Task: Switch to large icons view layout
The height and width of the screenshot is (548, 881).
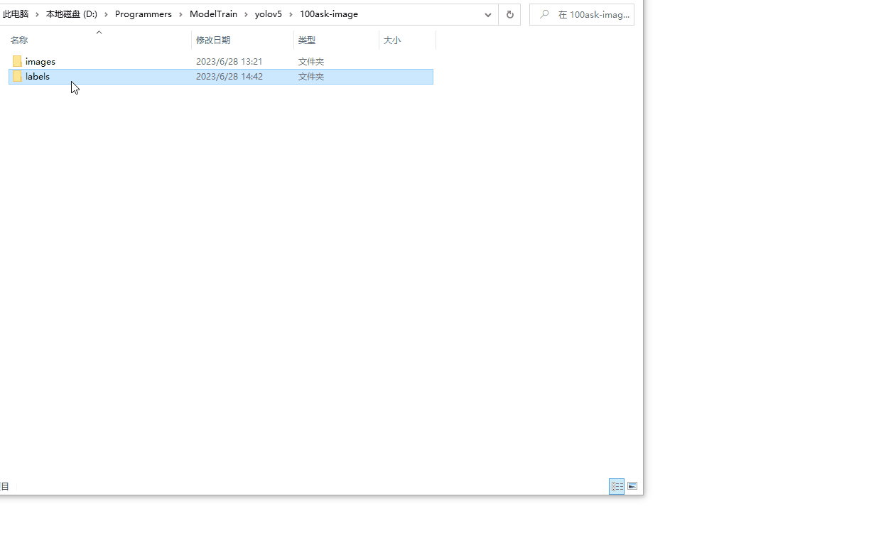Action: [632, 486]
